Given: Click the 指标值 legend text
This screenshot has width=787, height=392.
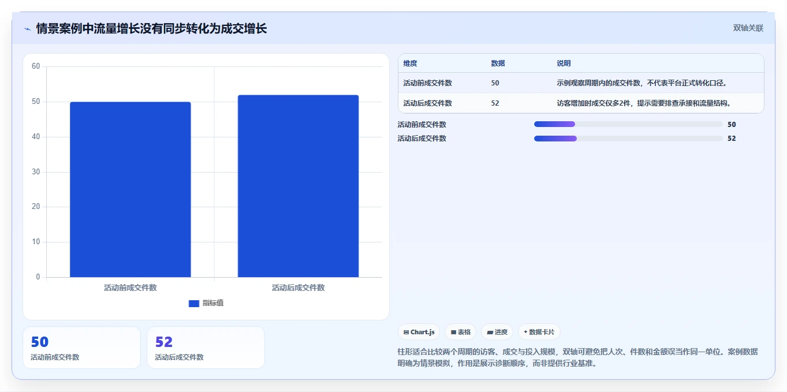Looking at the screenshot, I should [212, 304].
